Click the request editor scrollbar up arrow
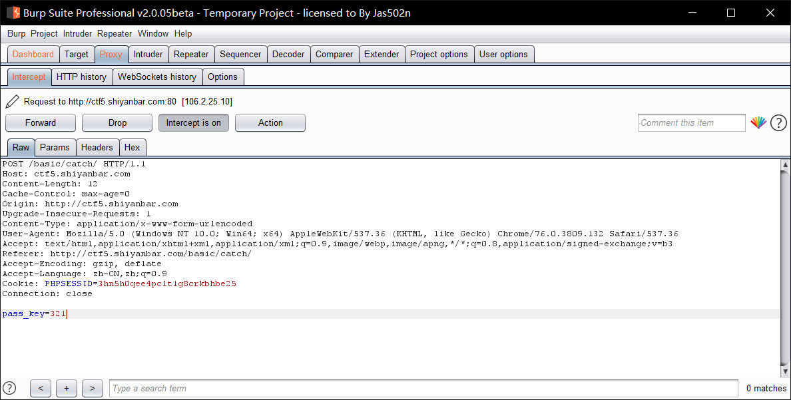 pos(786,164)
